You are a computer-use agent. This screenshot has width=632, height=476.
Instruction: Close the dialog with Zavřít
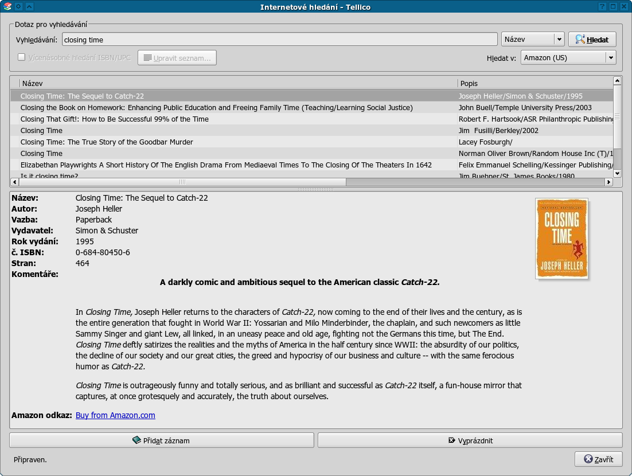point(599,459)
